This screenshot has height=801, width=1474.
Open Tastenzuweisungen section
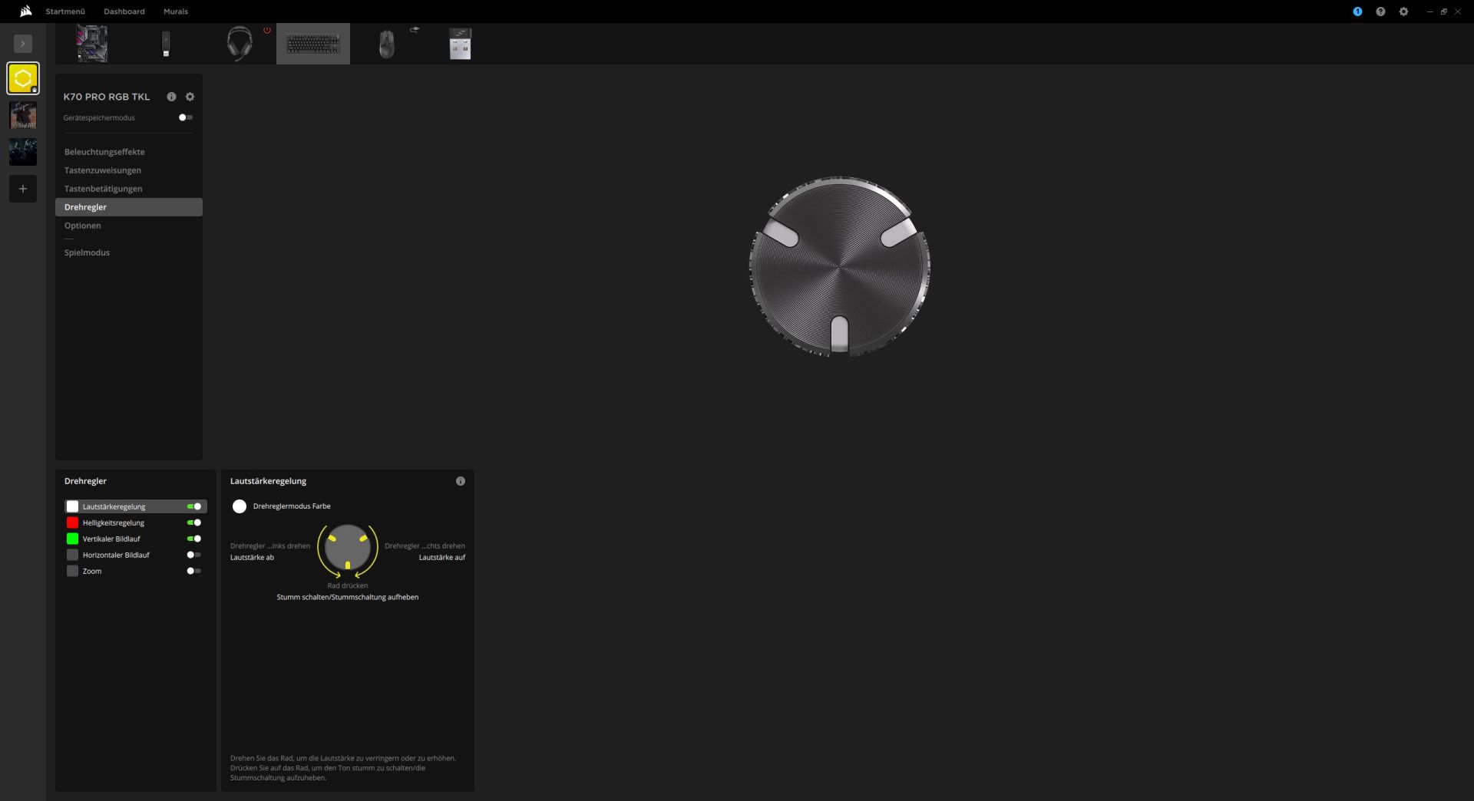(103, 170)
